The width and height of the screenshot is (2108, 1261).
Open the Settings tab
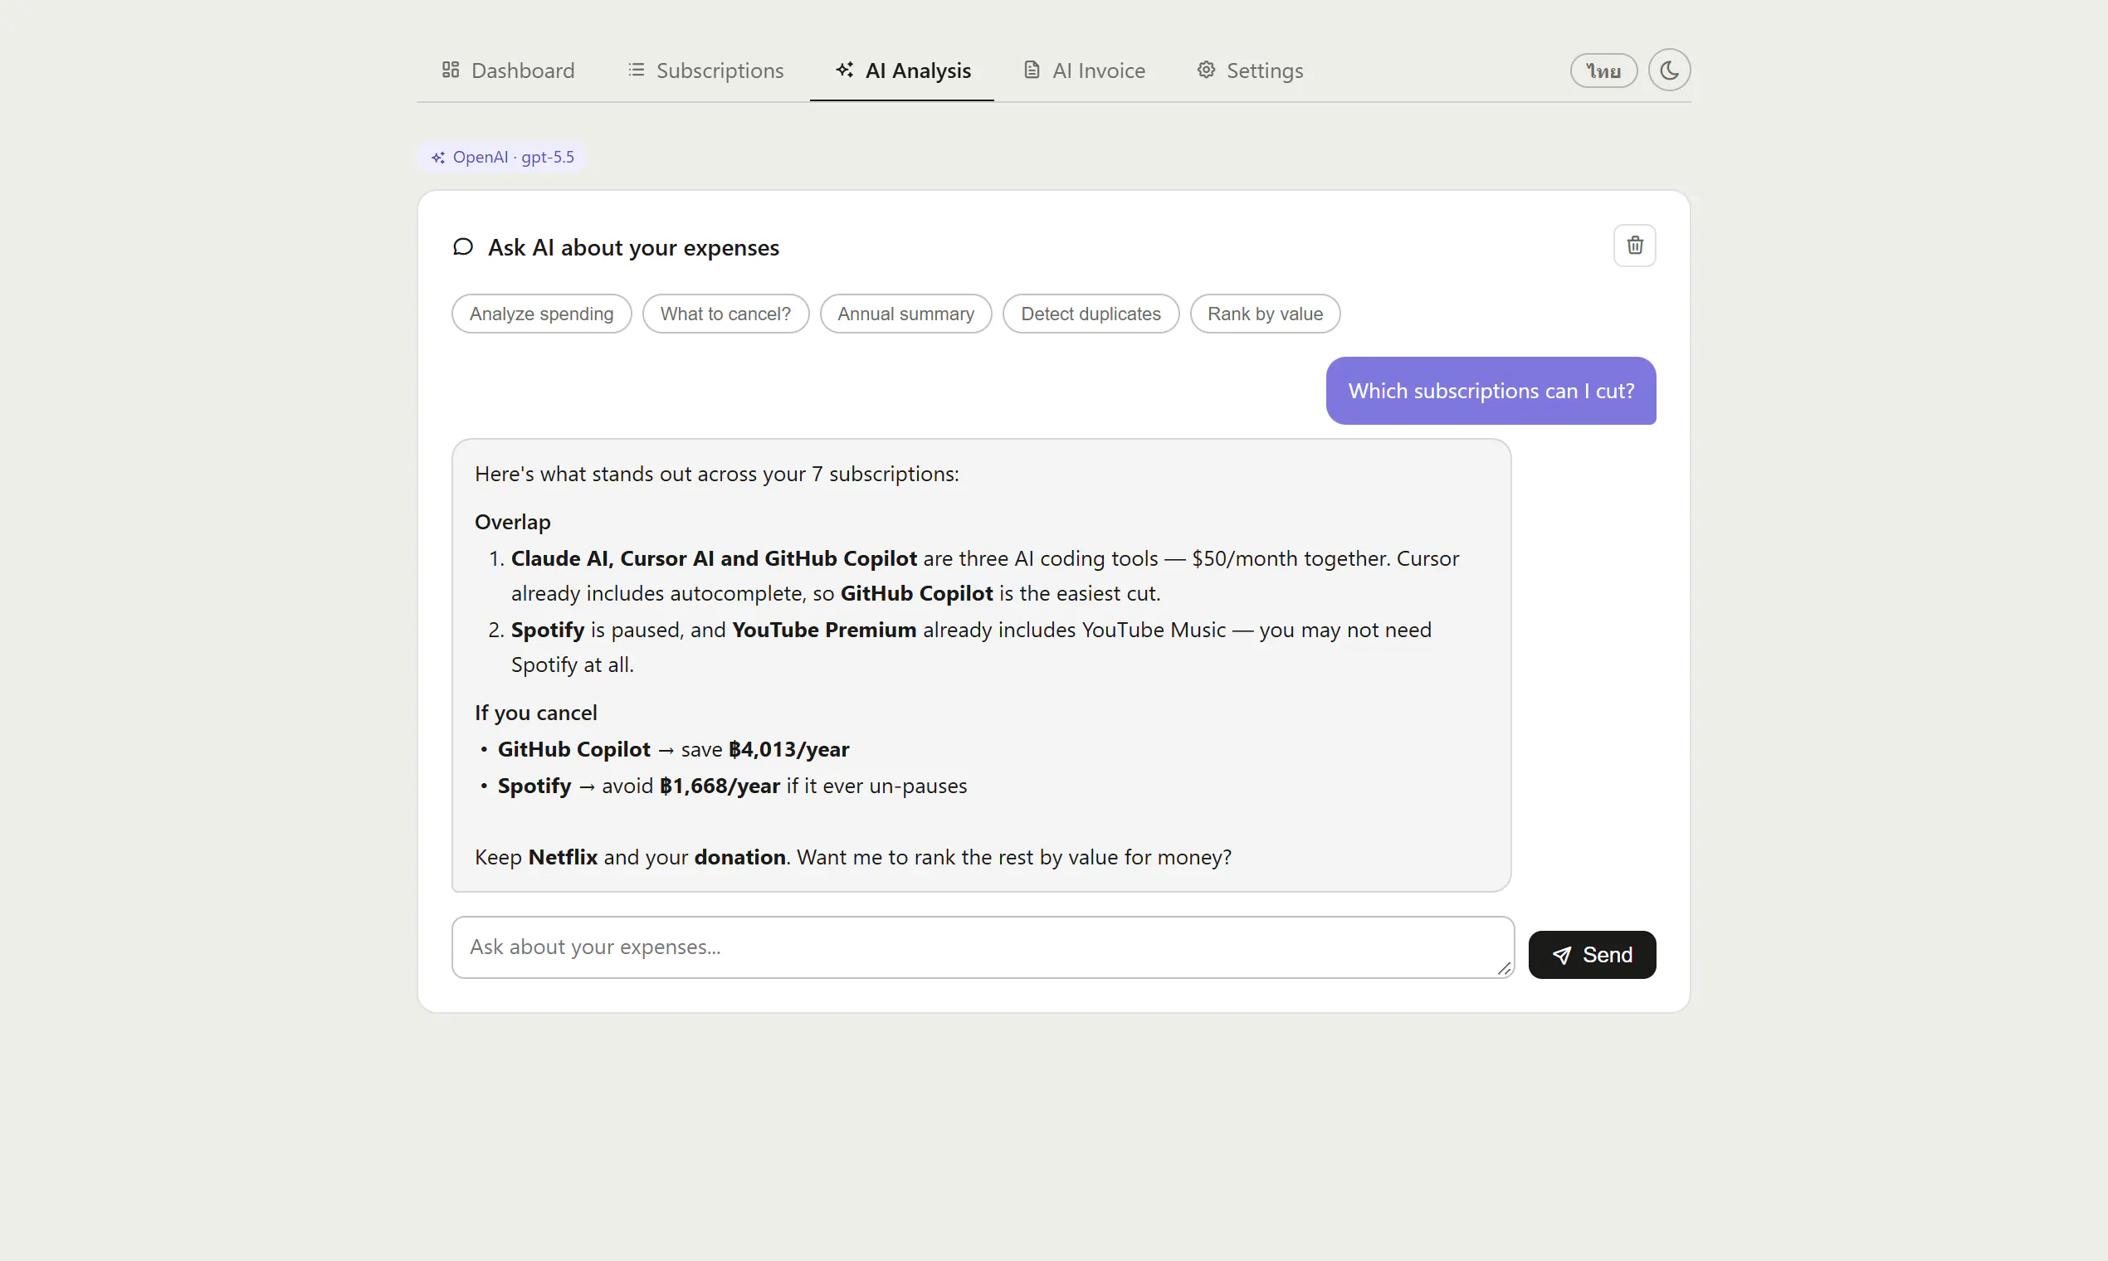[x=1250, y=71]
